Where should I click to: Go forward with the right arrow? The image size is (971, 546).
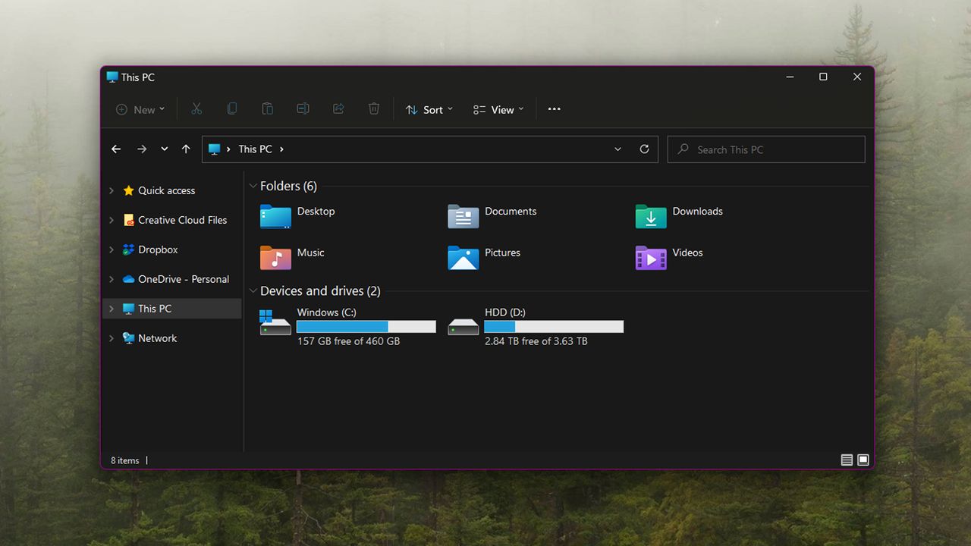coord(142,149)
